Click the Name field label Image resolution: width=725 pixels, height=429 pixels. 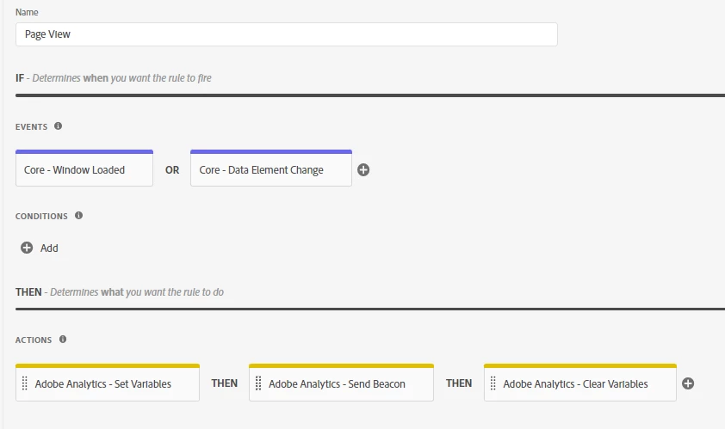click(x=27, y=13)
